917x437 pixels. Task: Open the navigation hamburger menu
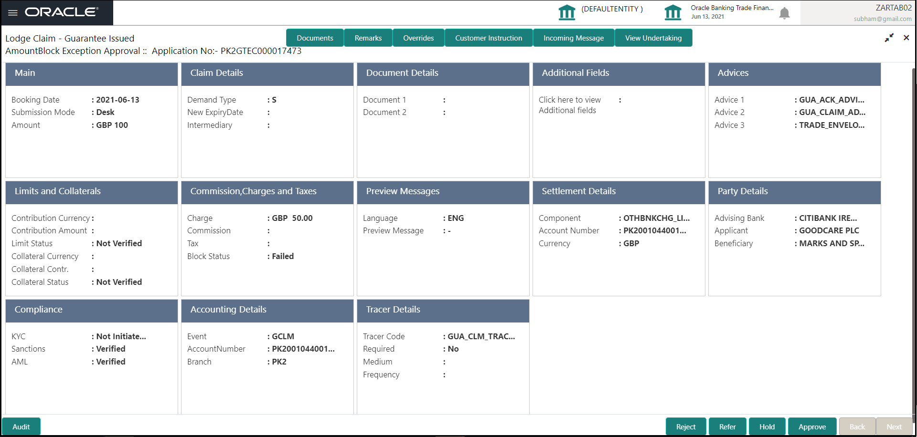(x=12, y=12)
